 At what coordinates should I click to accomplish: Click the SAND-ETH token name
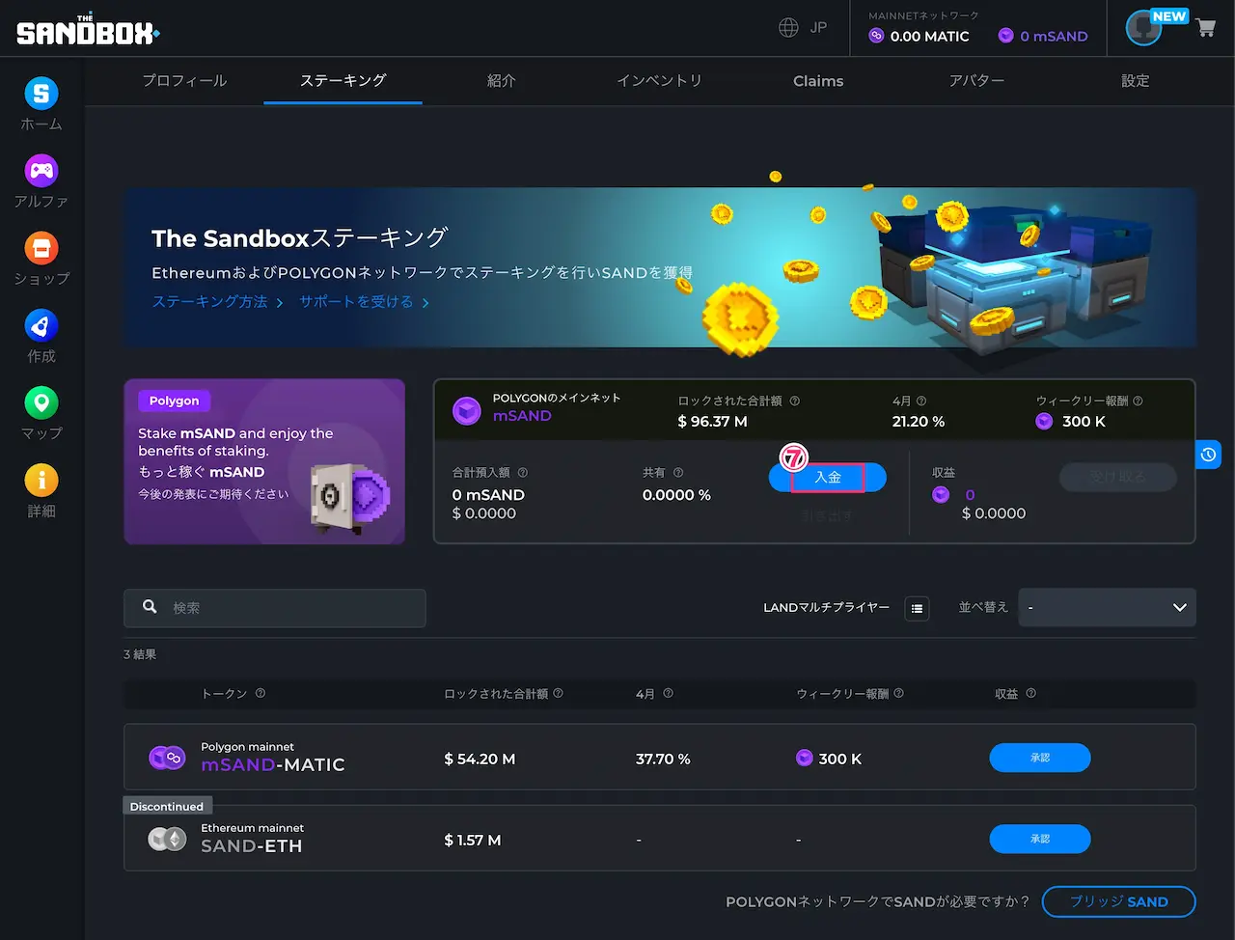pyautogui.click(x=252, y=845)
